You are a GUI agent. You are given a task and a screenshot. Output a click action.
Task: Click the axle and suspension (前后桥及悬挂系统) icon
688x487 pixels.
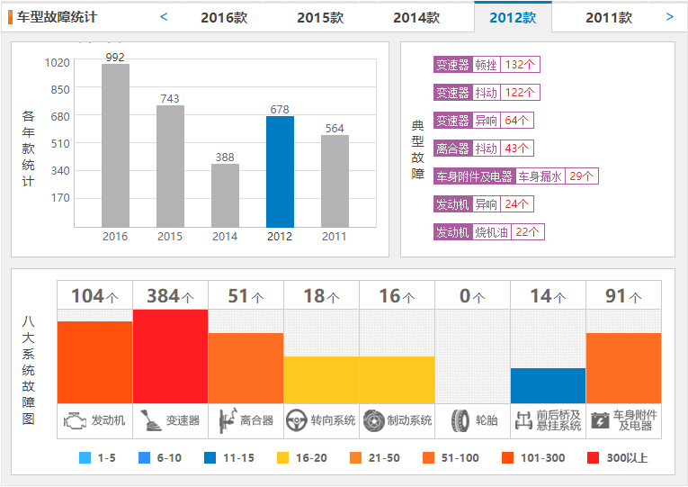523,420
